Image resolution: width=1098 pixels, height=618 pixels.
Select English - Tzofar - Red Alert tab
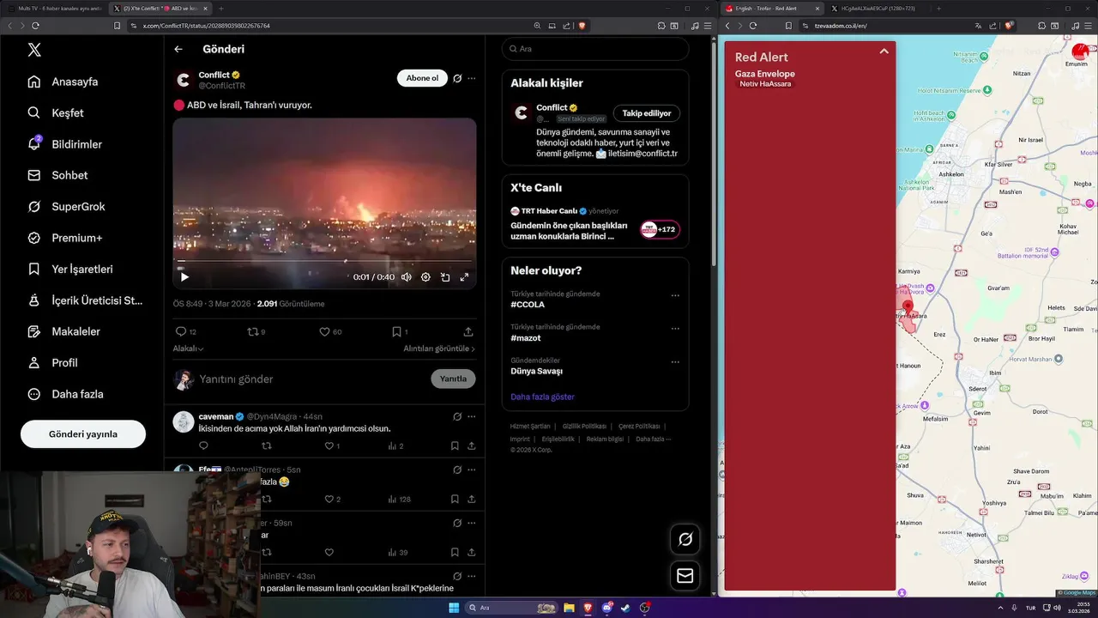(772, 8)
